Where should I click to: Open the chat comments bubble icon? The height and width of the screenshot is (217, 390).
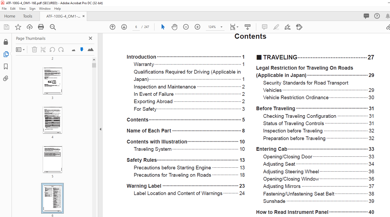click(366, 16)
